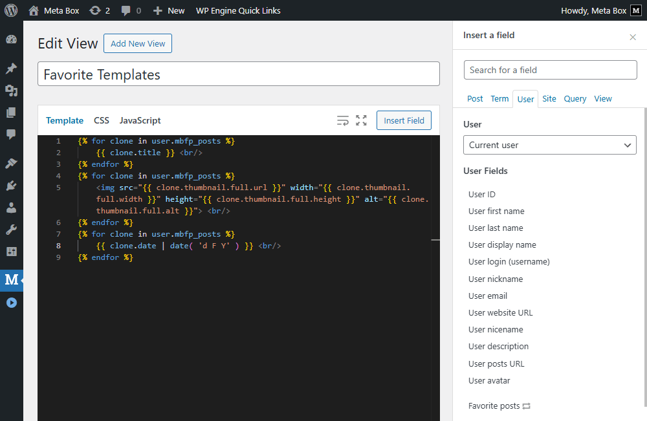Close the Insert a field panel
Screen dimensions: 647x421
pyautogui.click(x=633, y=37)
